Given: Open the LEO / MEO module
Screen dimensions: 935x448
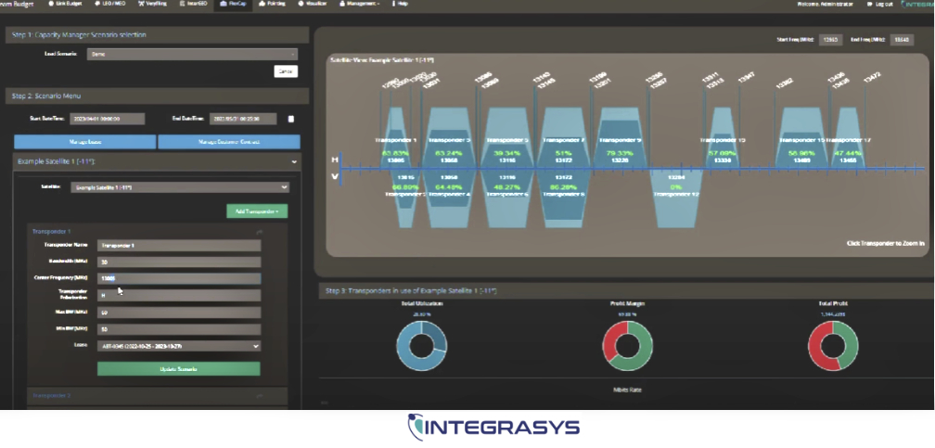Looking at the screenshot, I should pos(110,5).
